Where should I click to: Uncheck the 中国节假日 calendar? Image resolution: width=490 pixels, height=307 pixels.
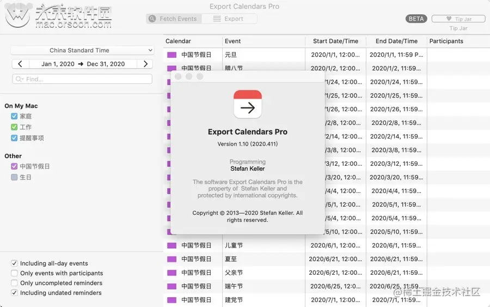coord(14,166)
